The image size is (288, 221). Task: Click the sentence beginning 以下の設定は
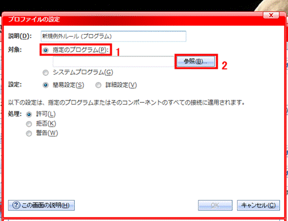(127, 102)
